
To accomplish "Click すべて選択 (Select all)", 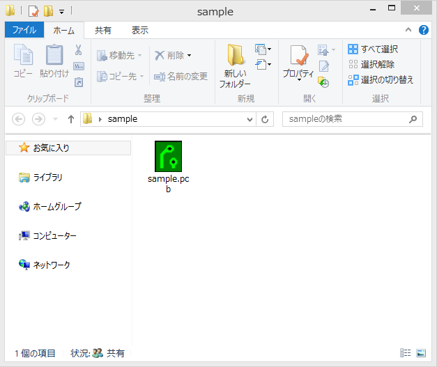I will tap(373, 49).
